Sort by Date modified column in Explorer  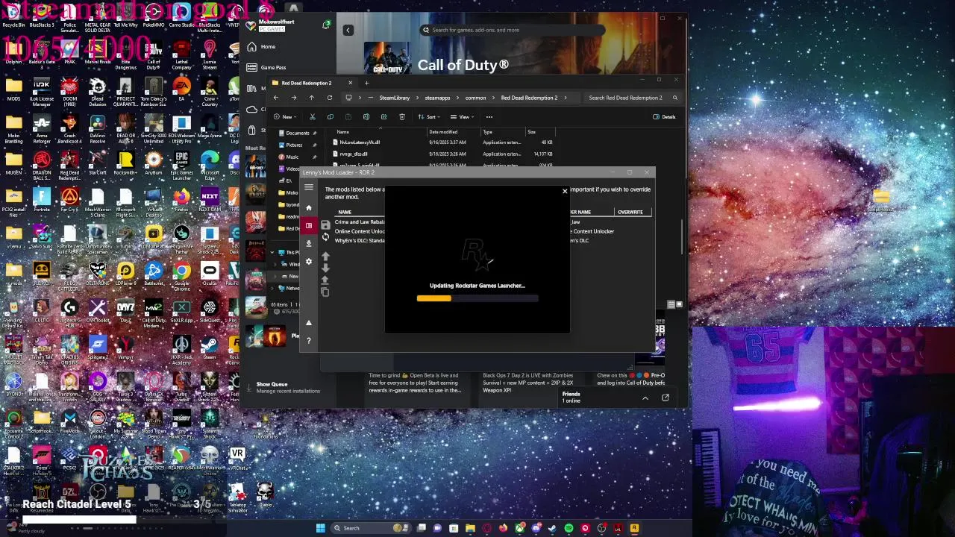[443, 132]
